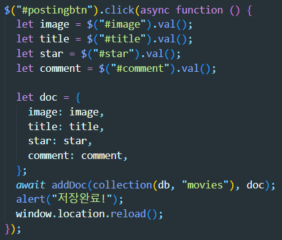Click the await keyword

pos(31,185)
